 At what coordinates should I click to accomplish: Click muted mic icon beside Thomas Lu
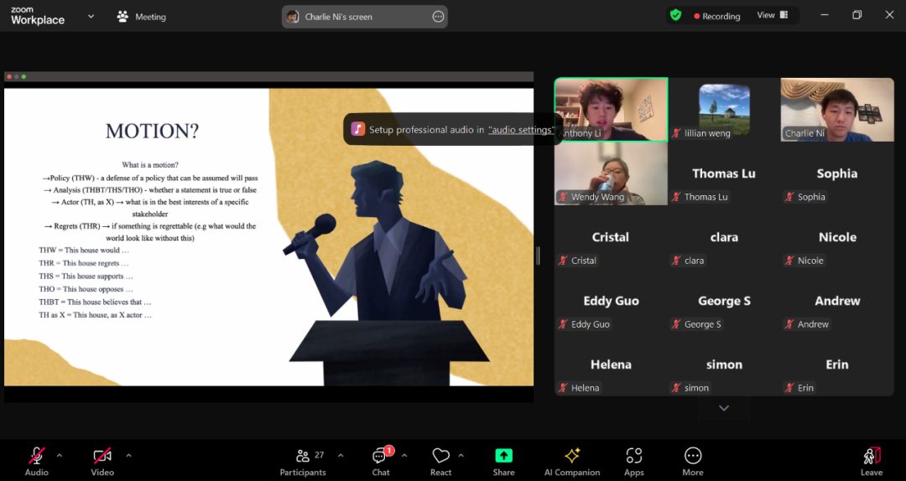pos(676,197)
